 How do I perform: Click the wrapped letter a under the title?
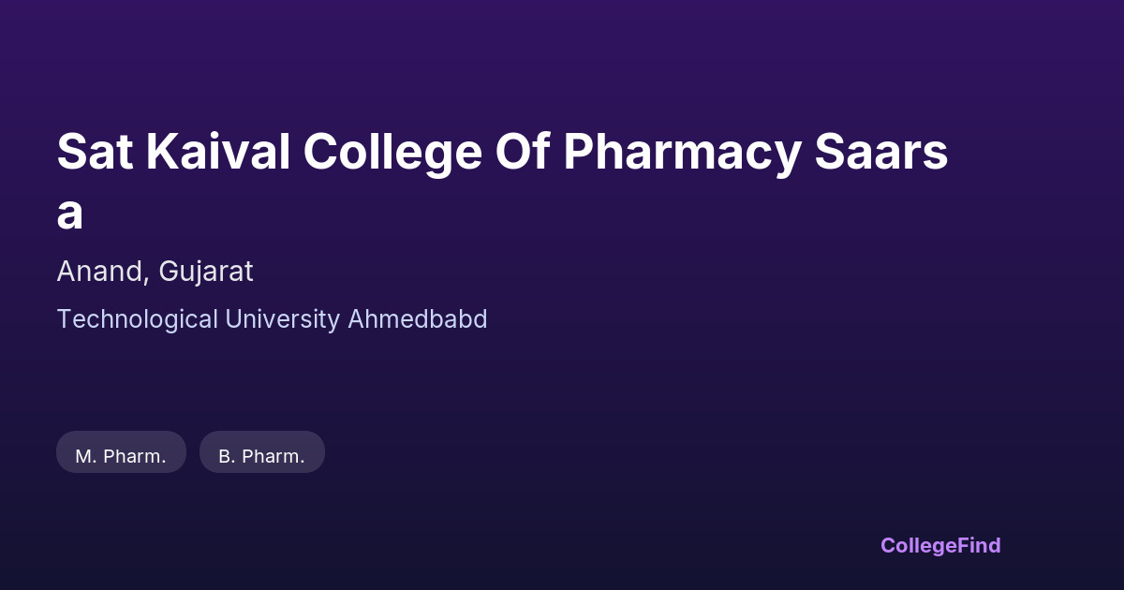click(x=70, y=214)
